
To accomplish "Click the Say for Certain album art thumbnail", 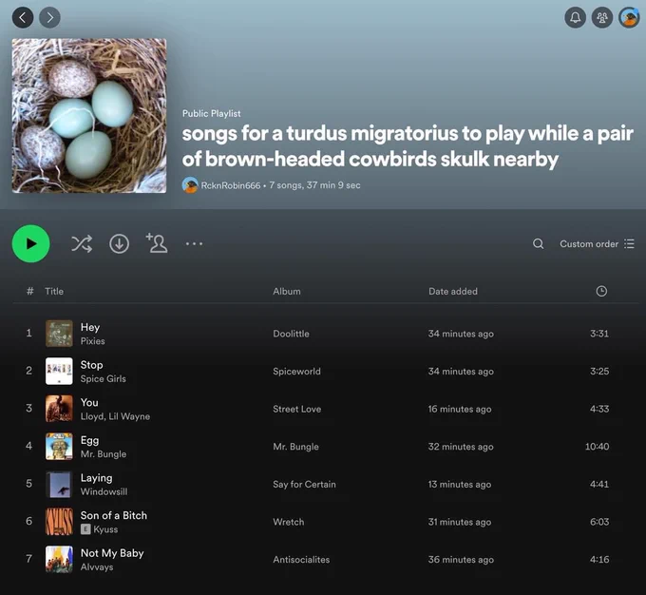I will (59, 484).
